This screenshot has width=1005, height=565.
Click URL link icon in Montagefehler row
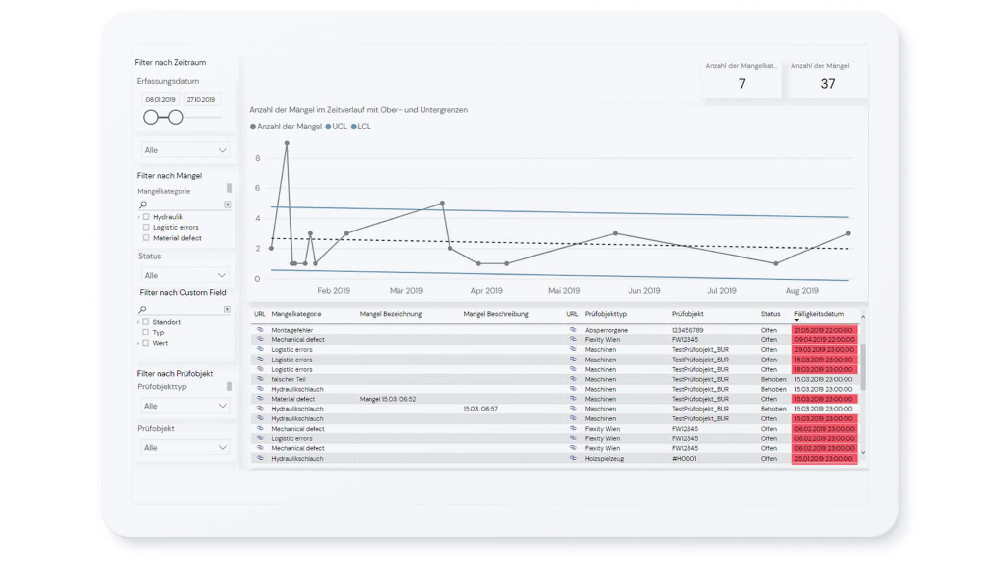point(260,330)
